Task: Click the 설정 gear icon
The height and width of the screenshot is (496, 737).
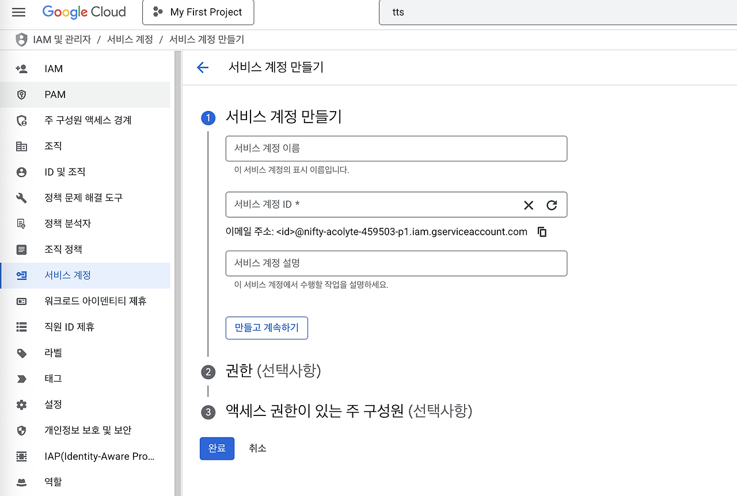Action: 22,405
